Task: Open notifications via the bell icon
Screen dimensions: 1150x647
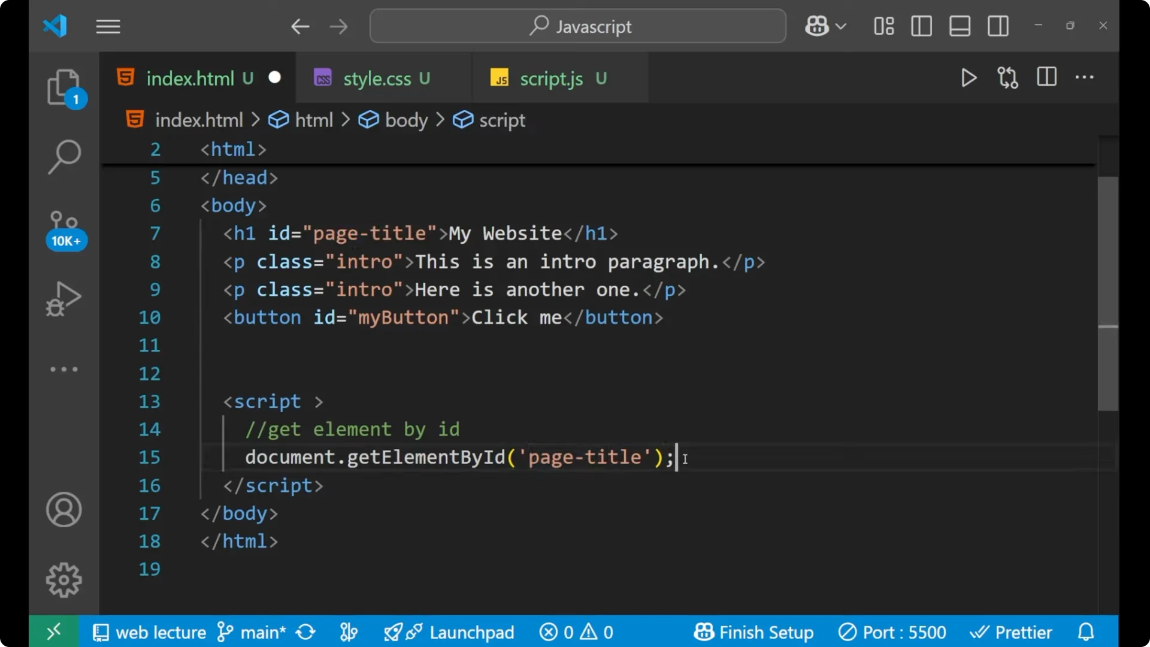Action: (1086, 631)
